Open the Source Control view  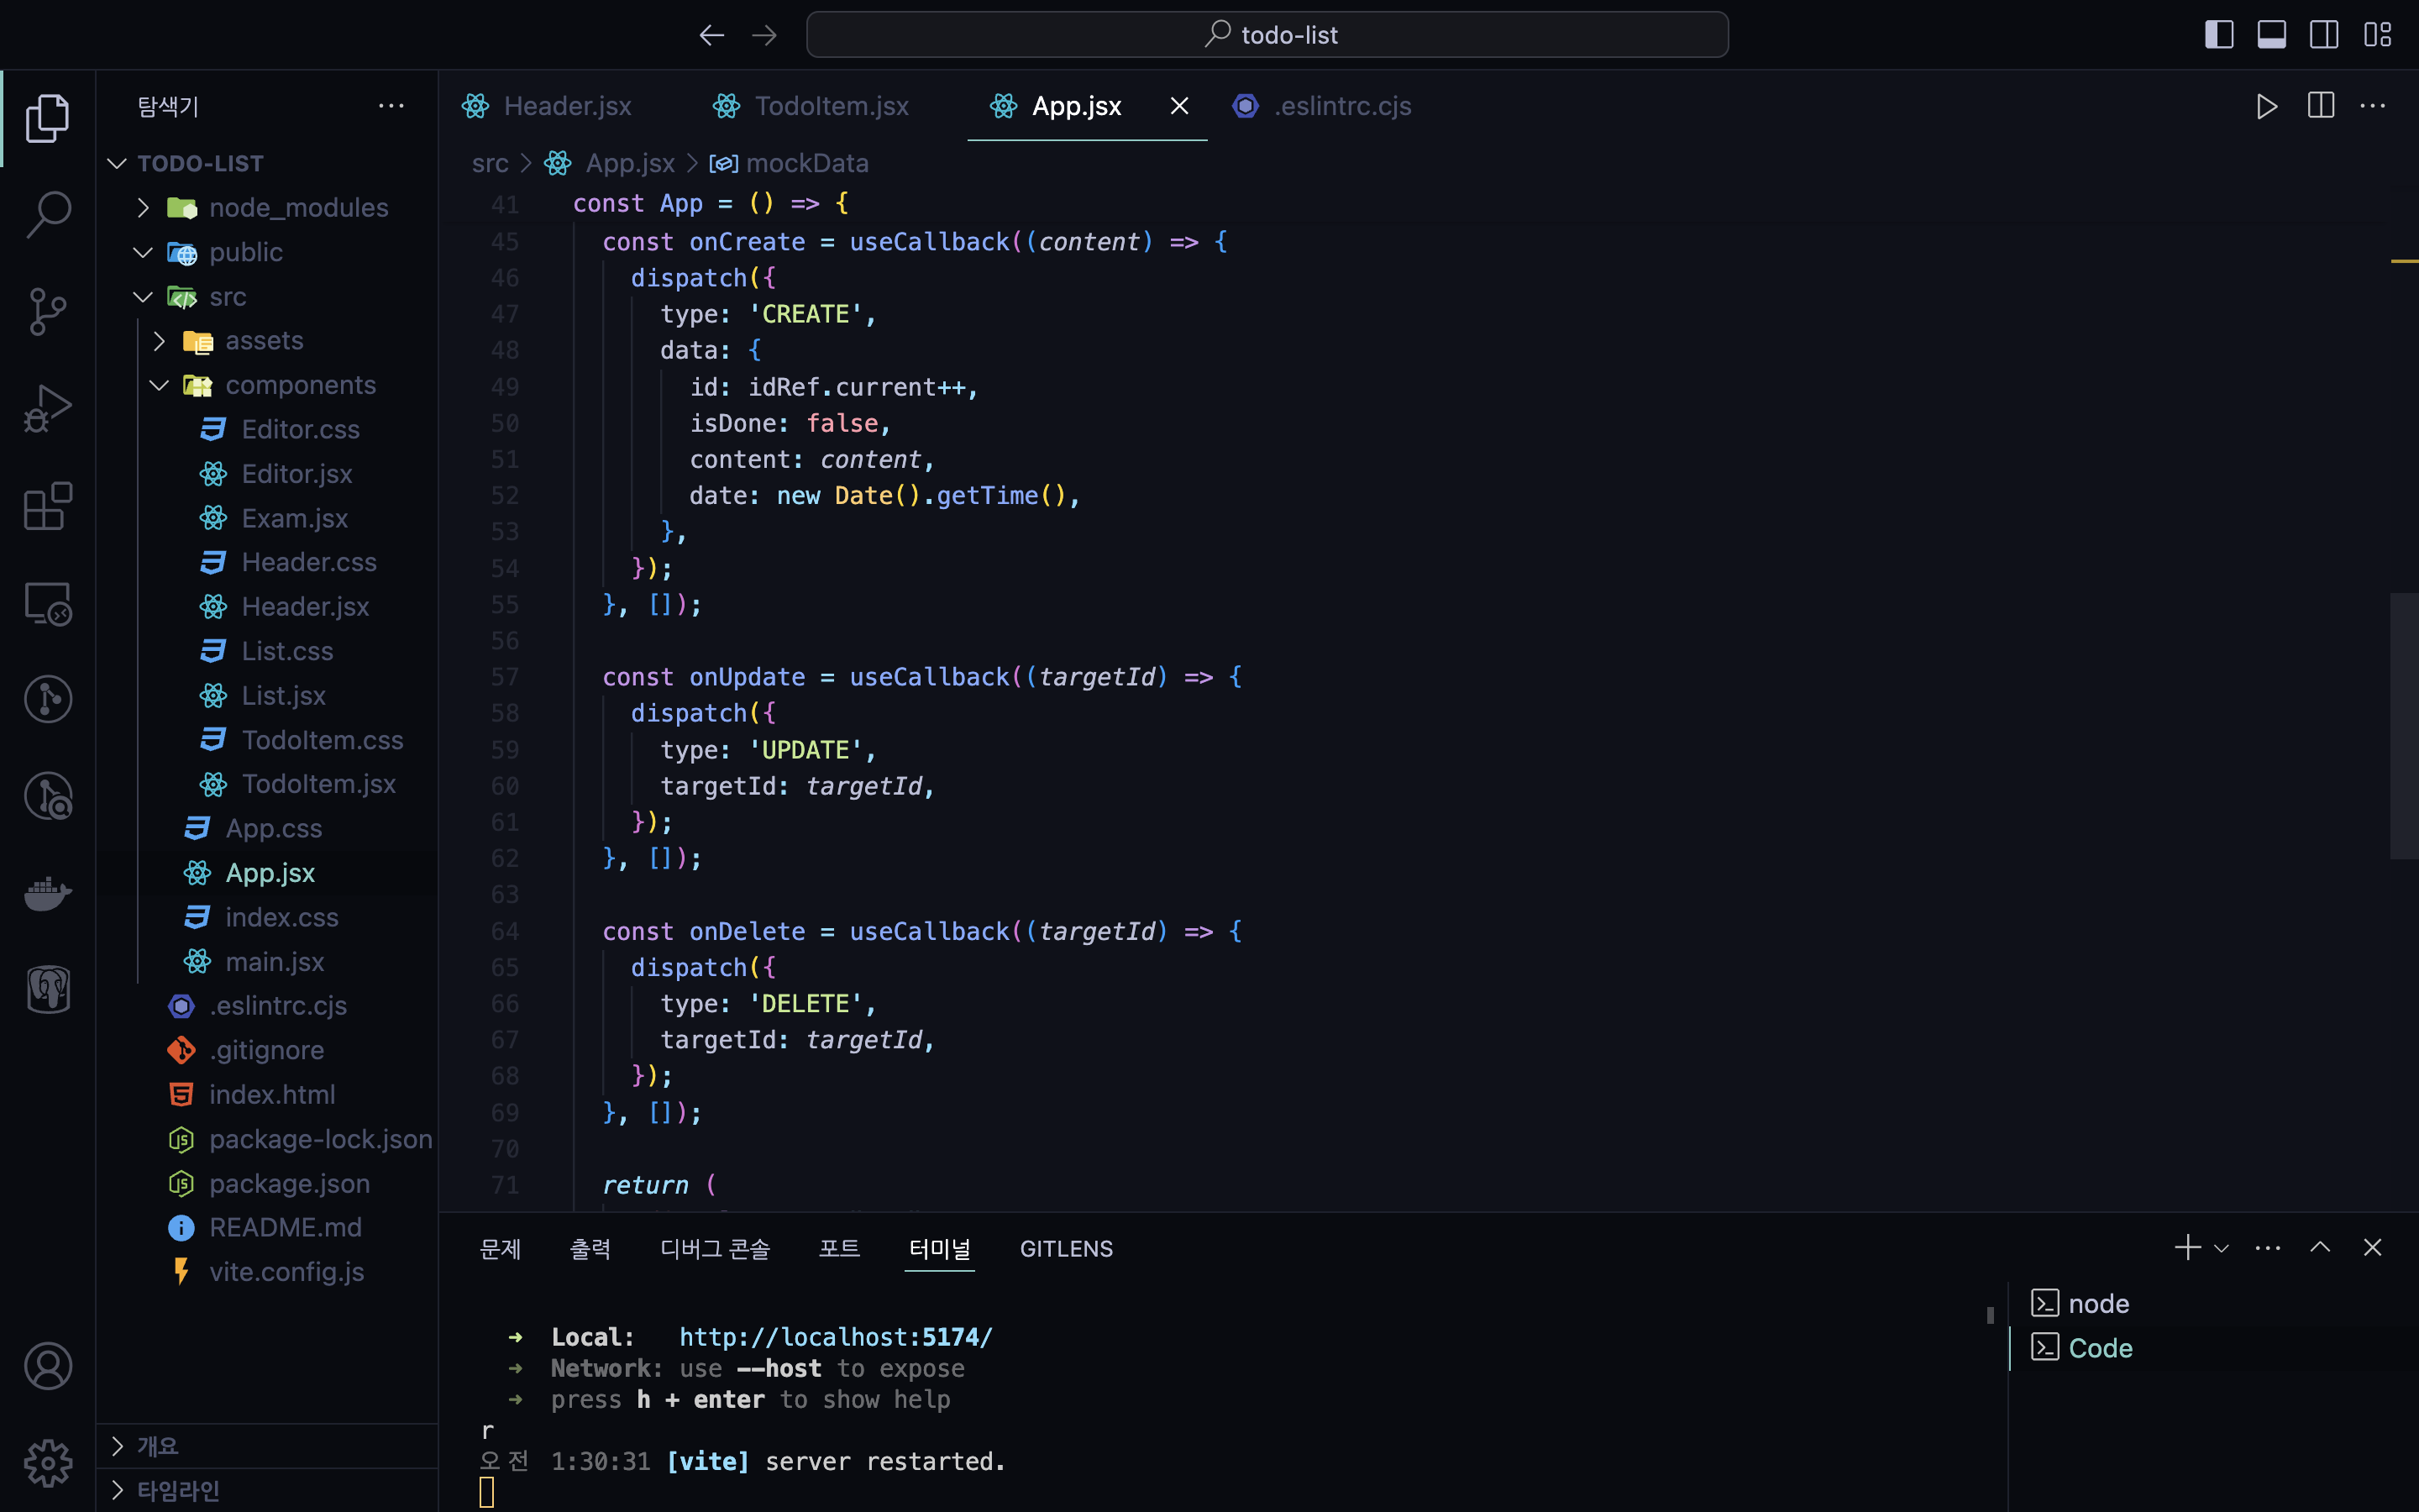click(48, 312)
